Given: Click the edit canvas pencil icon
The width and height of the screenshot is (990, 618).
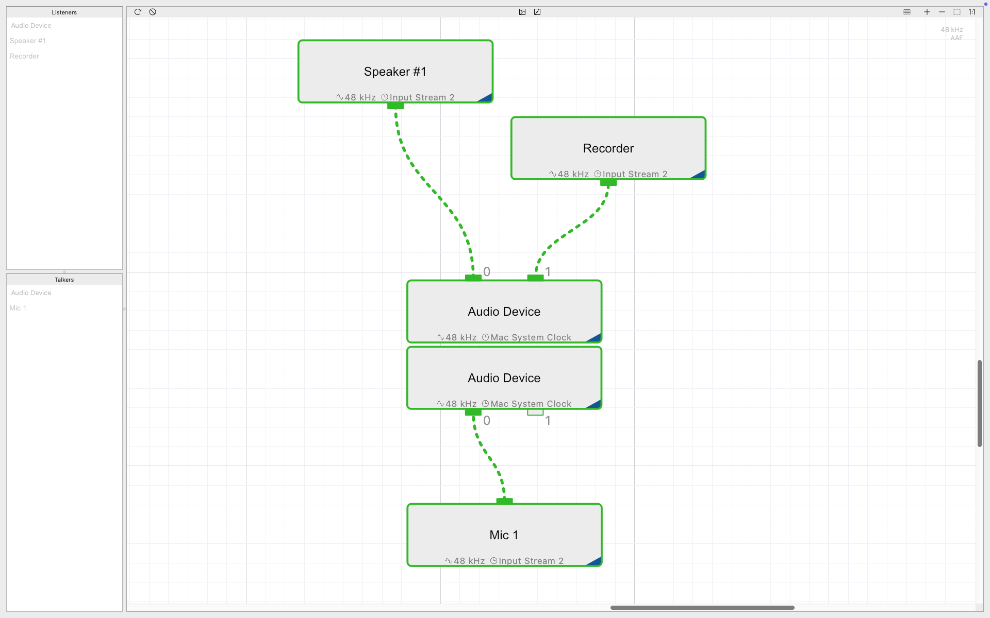Looking at the screenshot, I should pos(537,12).
